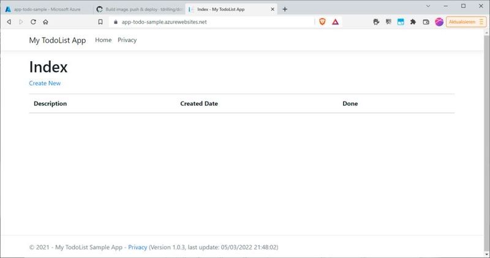The image size is (490, 258).
Task: Click the Index page heading
Action: pos(48,67)
